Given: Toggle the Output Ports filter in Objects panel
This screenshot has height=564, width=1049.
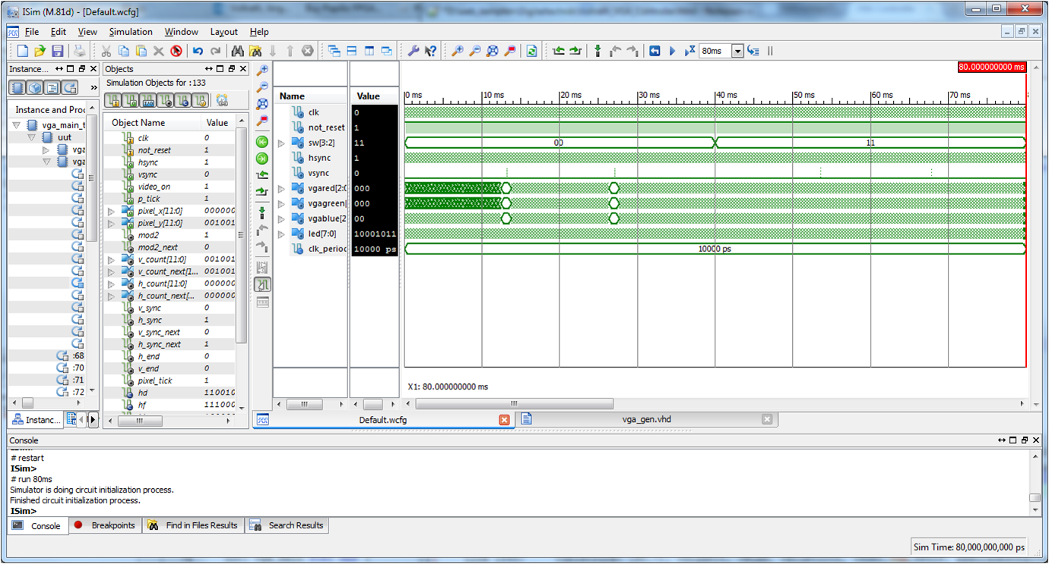Looking at the screenshot, I should tap(130, 100).
